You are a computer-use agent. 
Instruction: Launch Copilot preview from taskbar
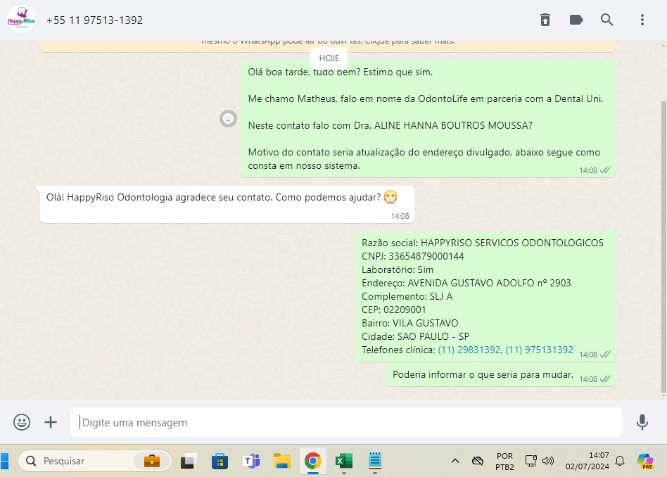point(645,461)
